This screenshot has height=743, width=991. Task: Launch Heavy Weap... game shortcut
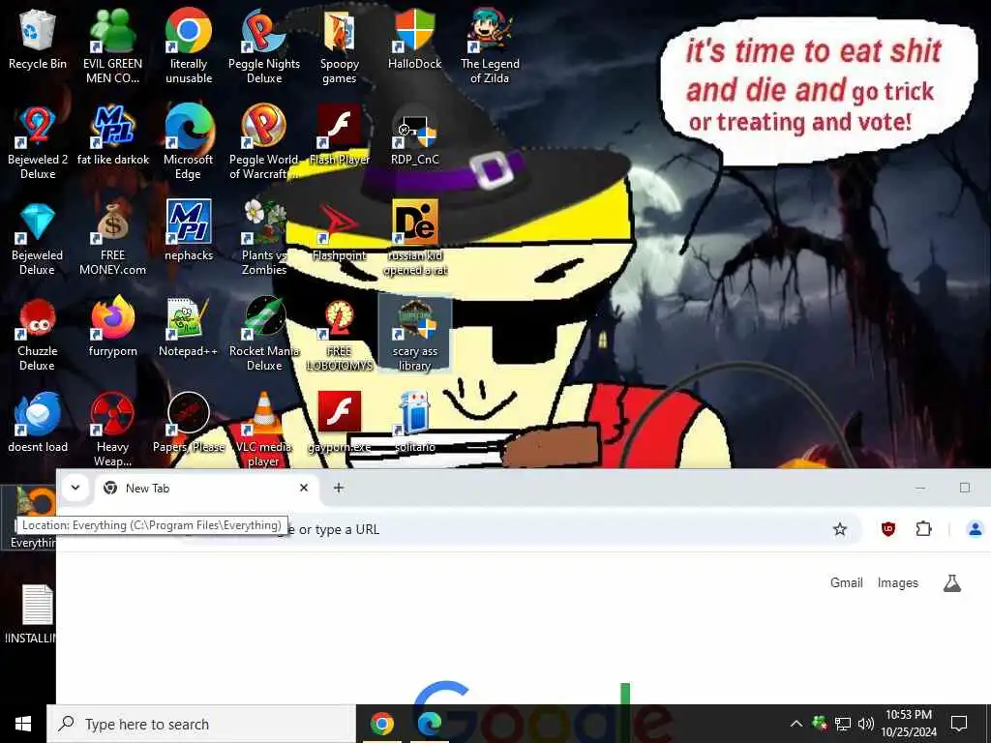tap(112, 429)
